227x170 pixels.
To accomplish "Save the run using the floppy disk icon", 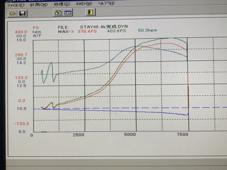I will click(x=22, y=13).
